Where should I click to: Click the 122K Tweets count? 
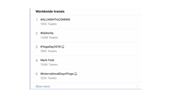tap(48, 78)
